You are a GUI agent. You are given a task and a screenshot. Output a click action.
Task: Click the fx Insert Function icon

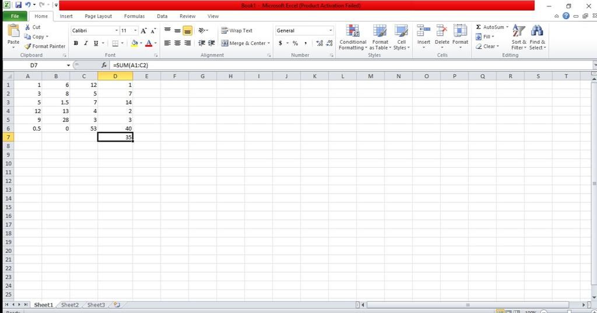tap(104, 65)
